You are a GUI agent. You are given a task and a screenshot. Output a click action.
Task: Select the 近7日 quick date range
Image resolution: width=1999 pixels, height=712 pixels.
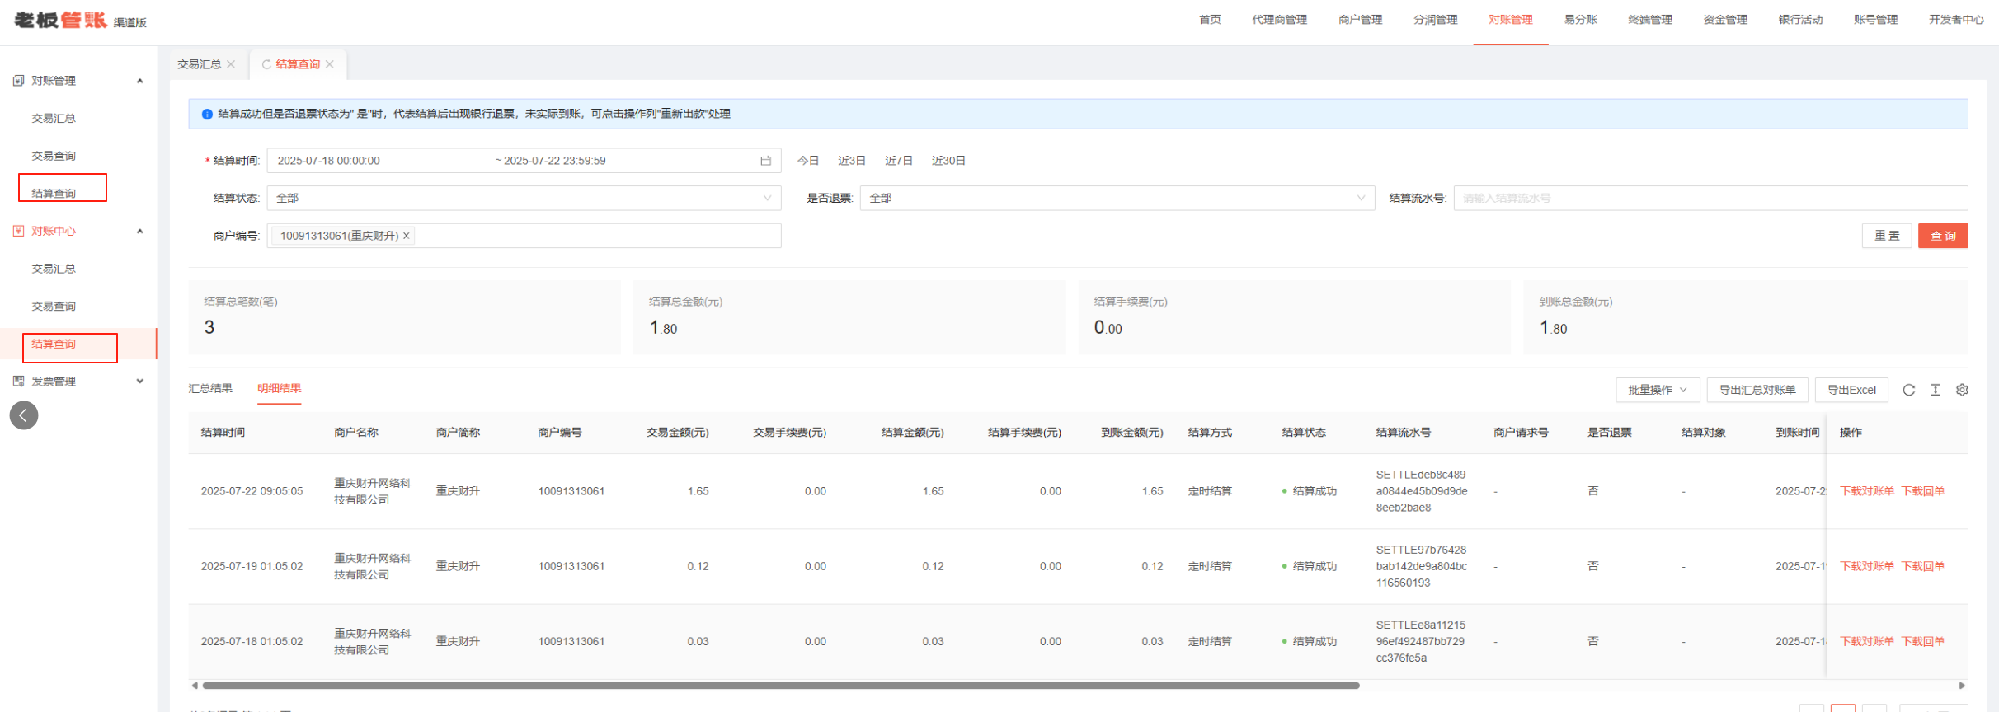point(899,161)
